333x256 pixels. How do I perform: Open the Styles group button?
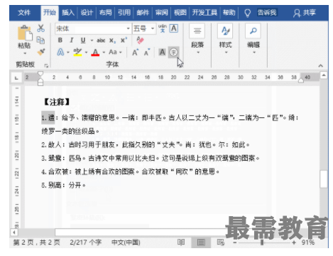[225, 39]
